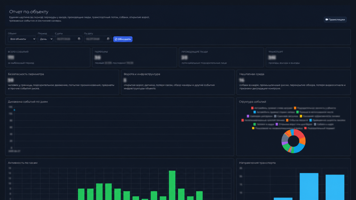The height and width of the screenshot is (200, 356).
Task: Hide Самосвал разгружен series via legend
Action: 259,116
